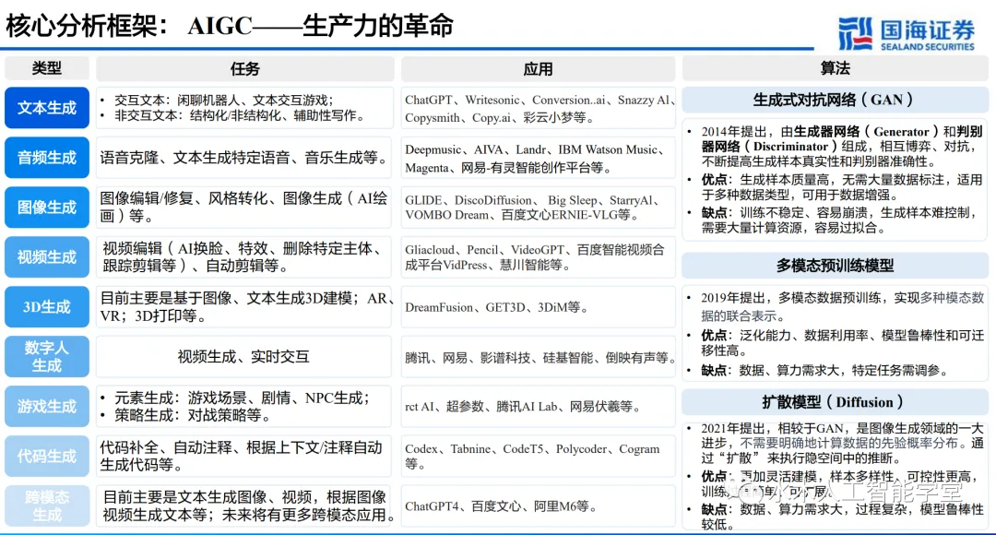Click the GAN 缺点 训练不稳定 bullet
996x535 pixels.
pos(836,220)
